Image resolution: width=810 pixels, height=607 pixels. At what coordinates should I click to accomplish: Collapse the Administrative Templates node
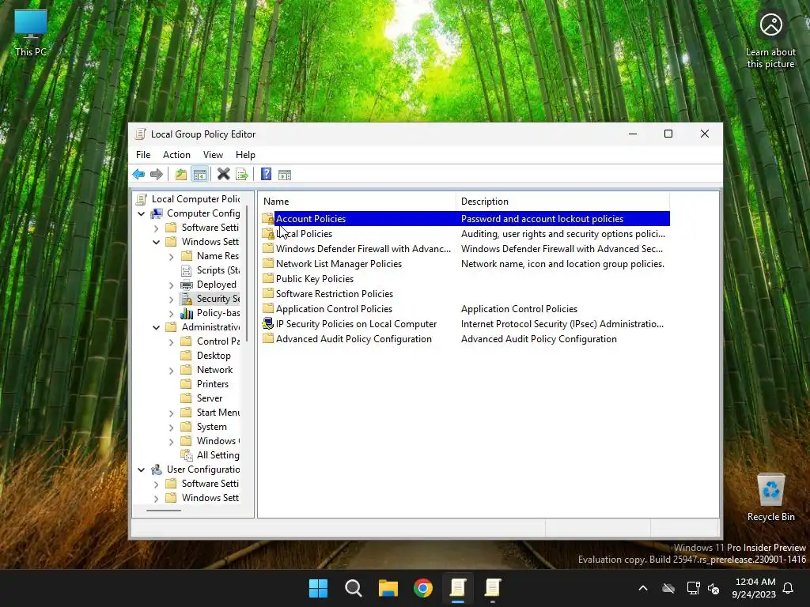tap(156, 327)
